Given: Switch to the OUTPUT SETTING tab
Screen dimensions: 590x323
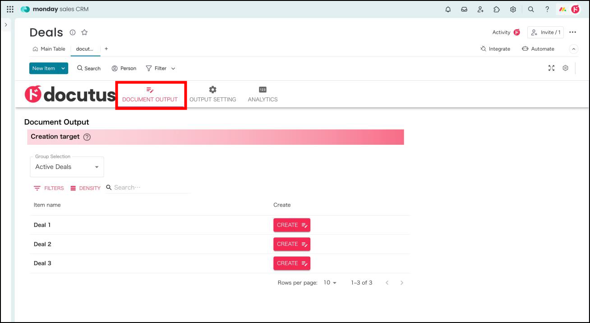Looking at the screenshot, I should 212,94.
